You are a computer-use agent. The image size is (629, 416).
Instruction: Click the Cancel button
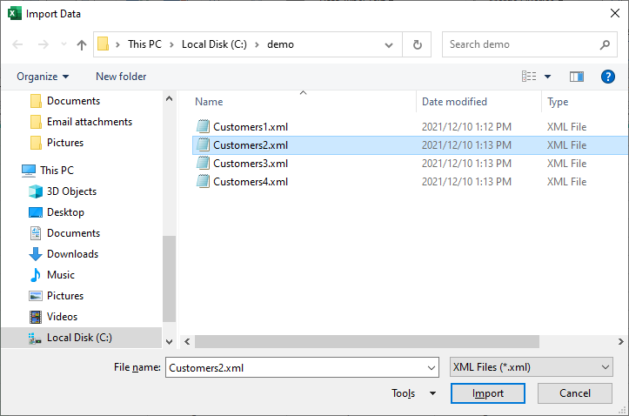pyautogui.click(x=574, y=393)
